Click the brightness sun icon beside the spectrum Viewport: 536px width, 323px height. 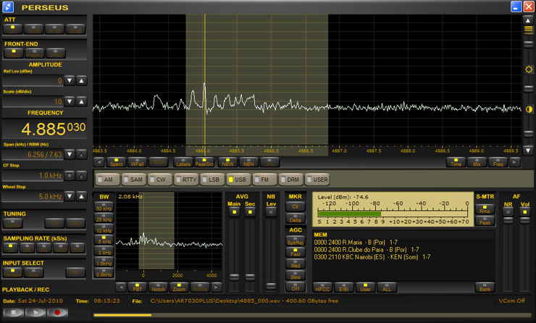[x=529, y=70]
